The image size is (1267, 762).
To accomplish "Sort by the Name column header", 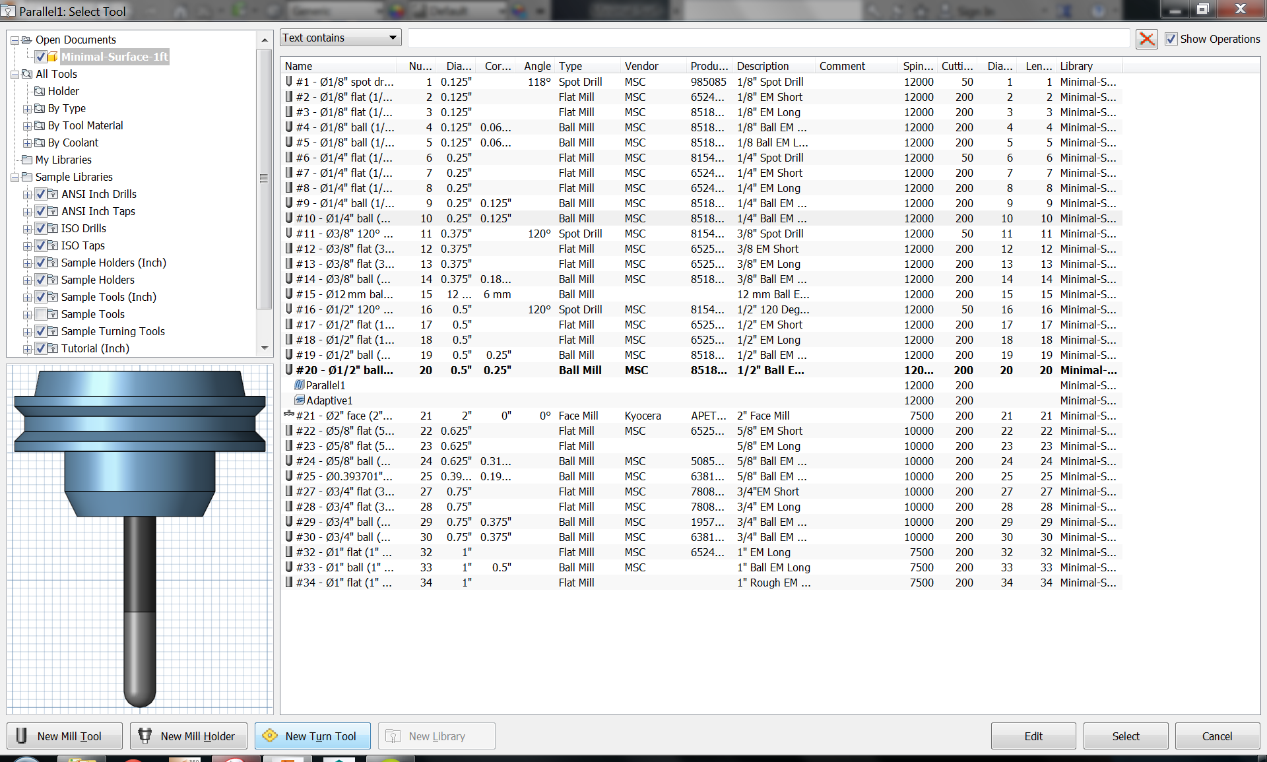I will click(339, 66).
